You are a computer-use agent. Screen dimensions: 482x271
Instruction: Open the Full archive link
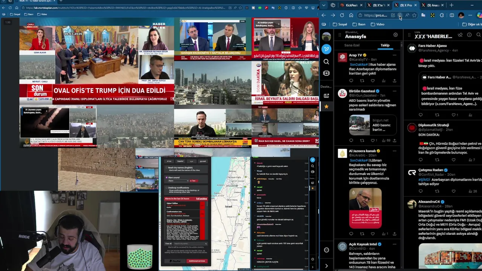(x=201, y=199)
